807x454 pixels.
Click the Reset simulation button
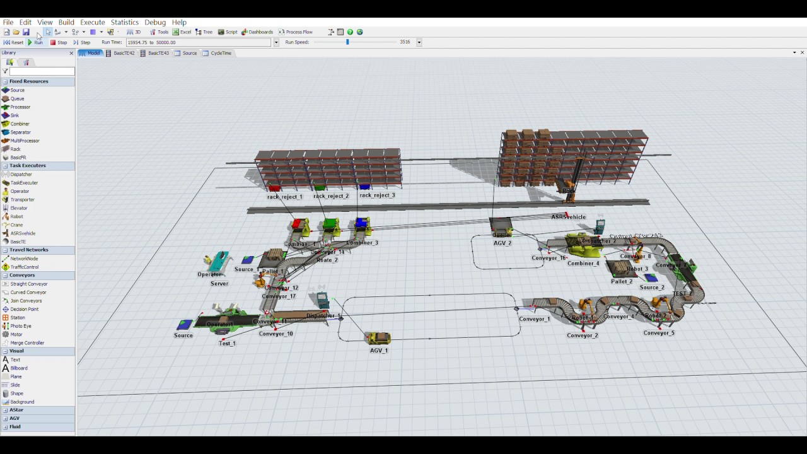click(x=13, y=42)
